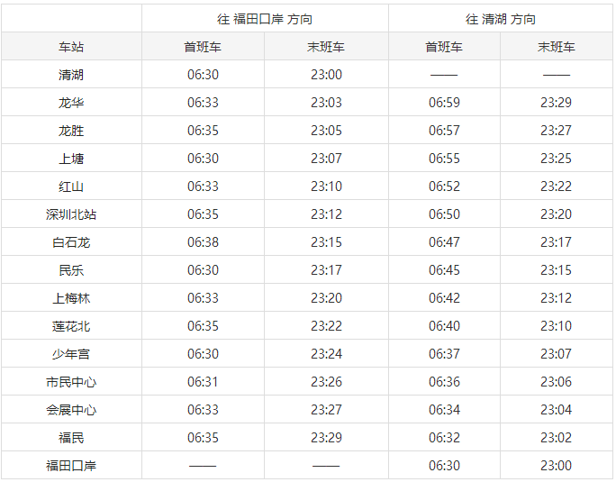616x482 pixels.
Task: Click the 往 福田口岸 方向 header
Action: (x=265, y=19)
